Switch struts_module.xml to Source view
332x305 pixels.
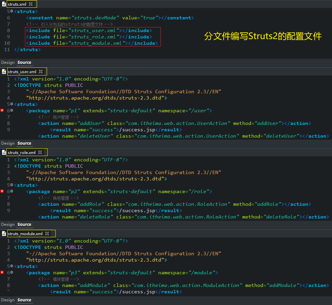click(24, 300)
